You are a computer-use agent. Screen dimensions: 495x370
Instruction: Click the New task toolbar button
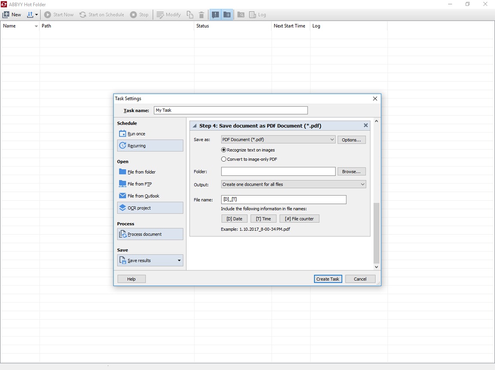12,15
